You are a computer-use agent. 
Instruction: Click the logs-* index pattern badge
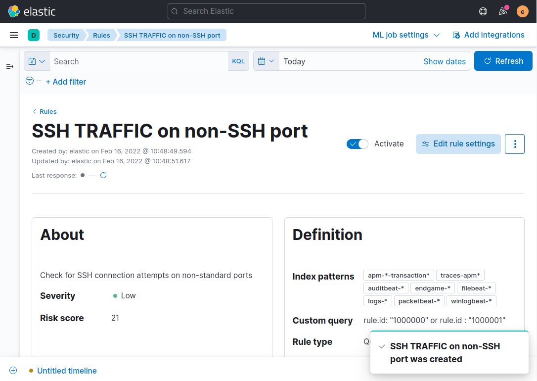pyautogui.click(x=377, y=301)
